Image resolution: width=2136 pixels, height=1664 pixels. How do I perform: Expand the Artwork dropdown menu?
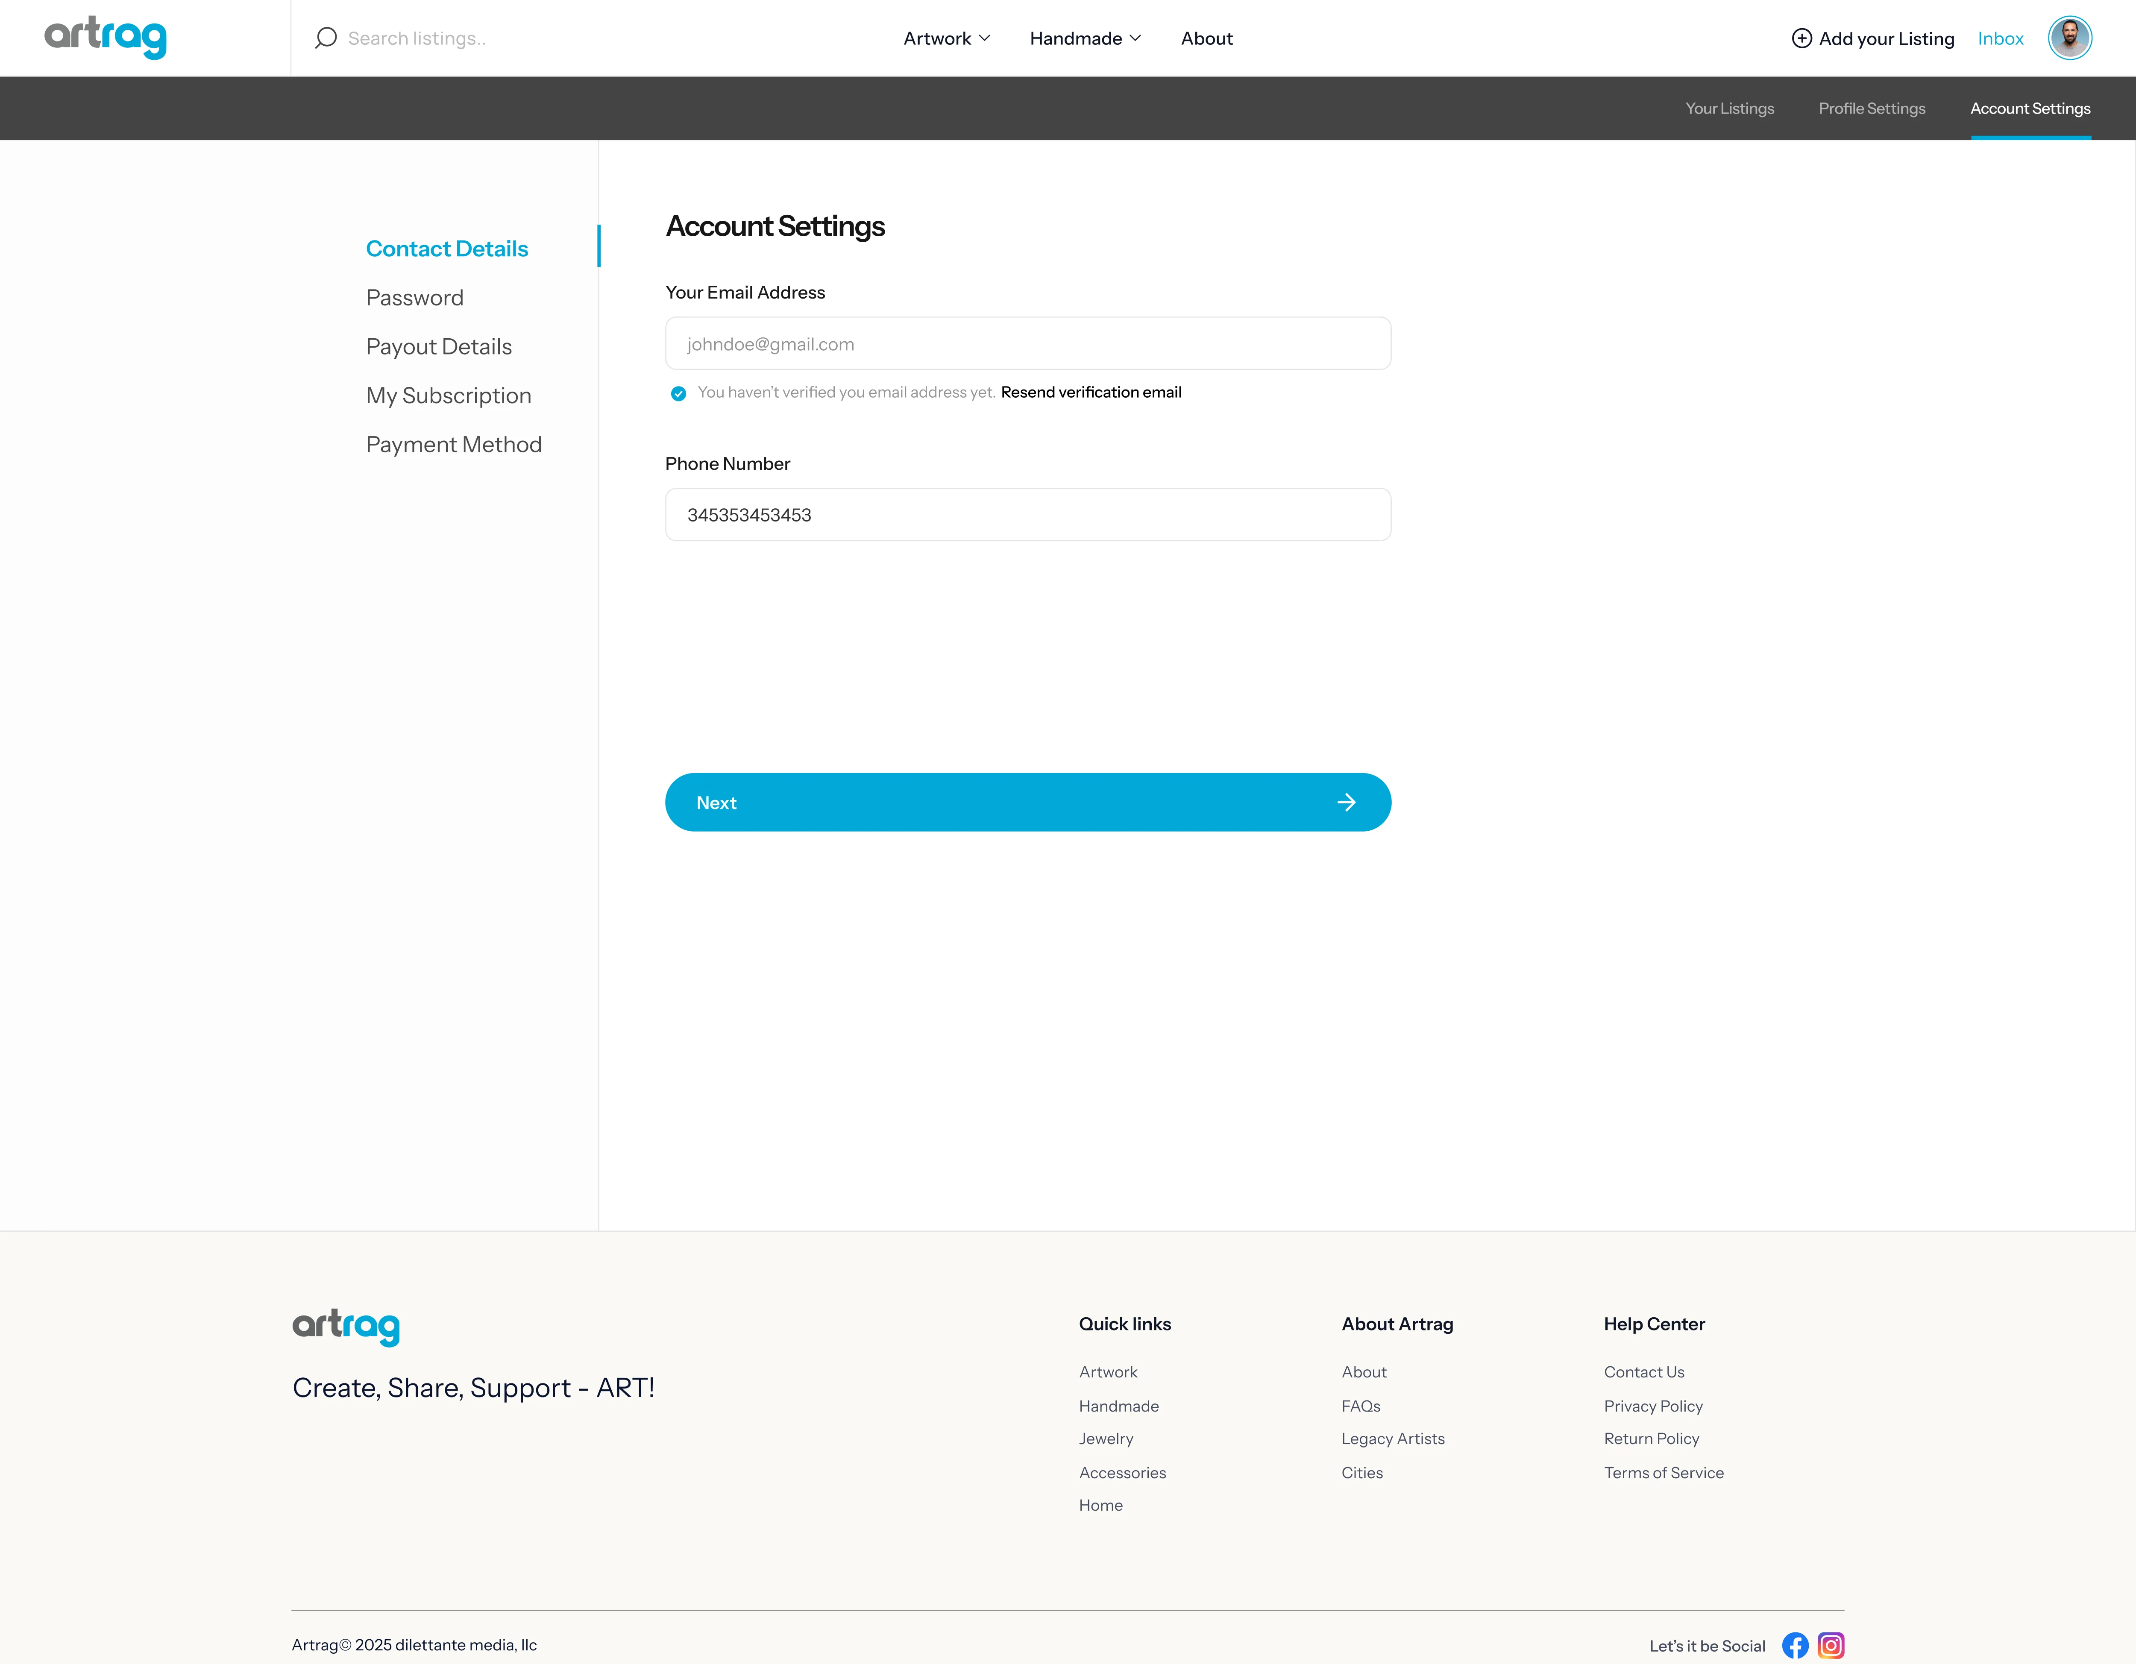tap(946, 38)
